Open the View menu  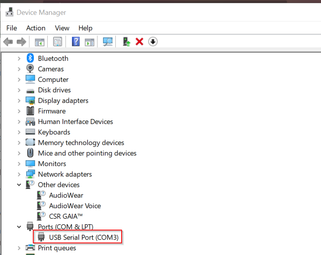pyautogui.click(x=62, y=28)
